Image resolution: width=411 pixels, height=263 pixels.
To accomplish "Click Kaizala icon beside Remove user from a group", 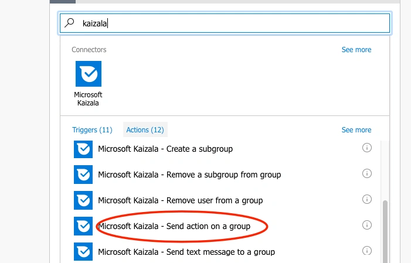I will click(83, 200).
